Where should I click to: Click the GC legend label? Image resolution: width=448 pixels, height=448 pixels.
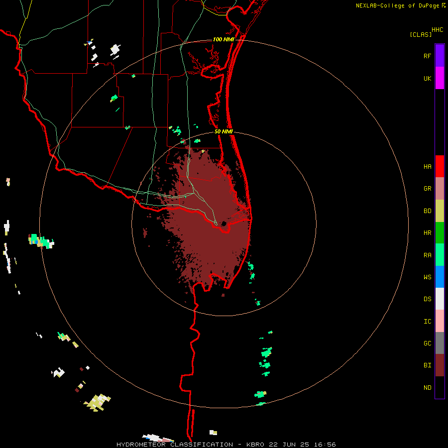[x=427, y=343]
